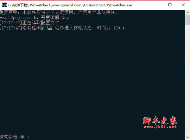The image size is (190, 140).
Task: Click the vertical scrollbar thumb
Action: coord(187,20)
